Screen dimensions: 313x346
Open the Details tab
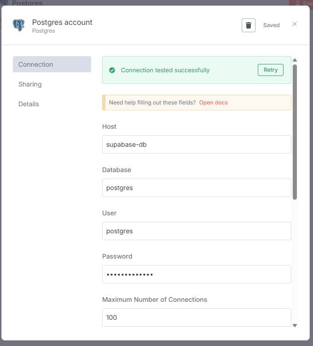[x=29, y=104]
